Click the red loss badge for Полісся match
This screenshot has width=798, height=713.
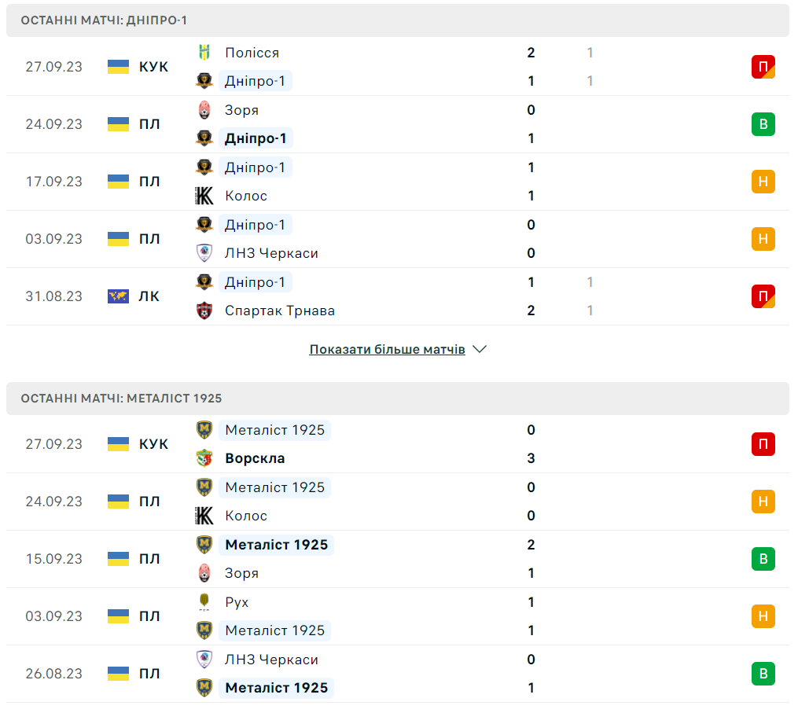[x=763, y=67]
